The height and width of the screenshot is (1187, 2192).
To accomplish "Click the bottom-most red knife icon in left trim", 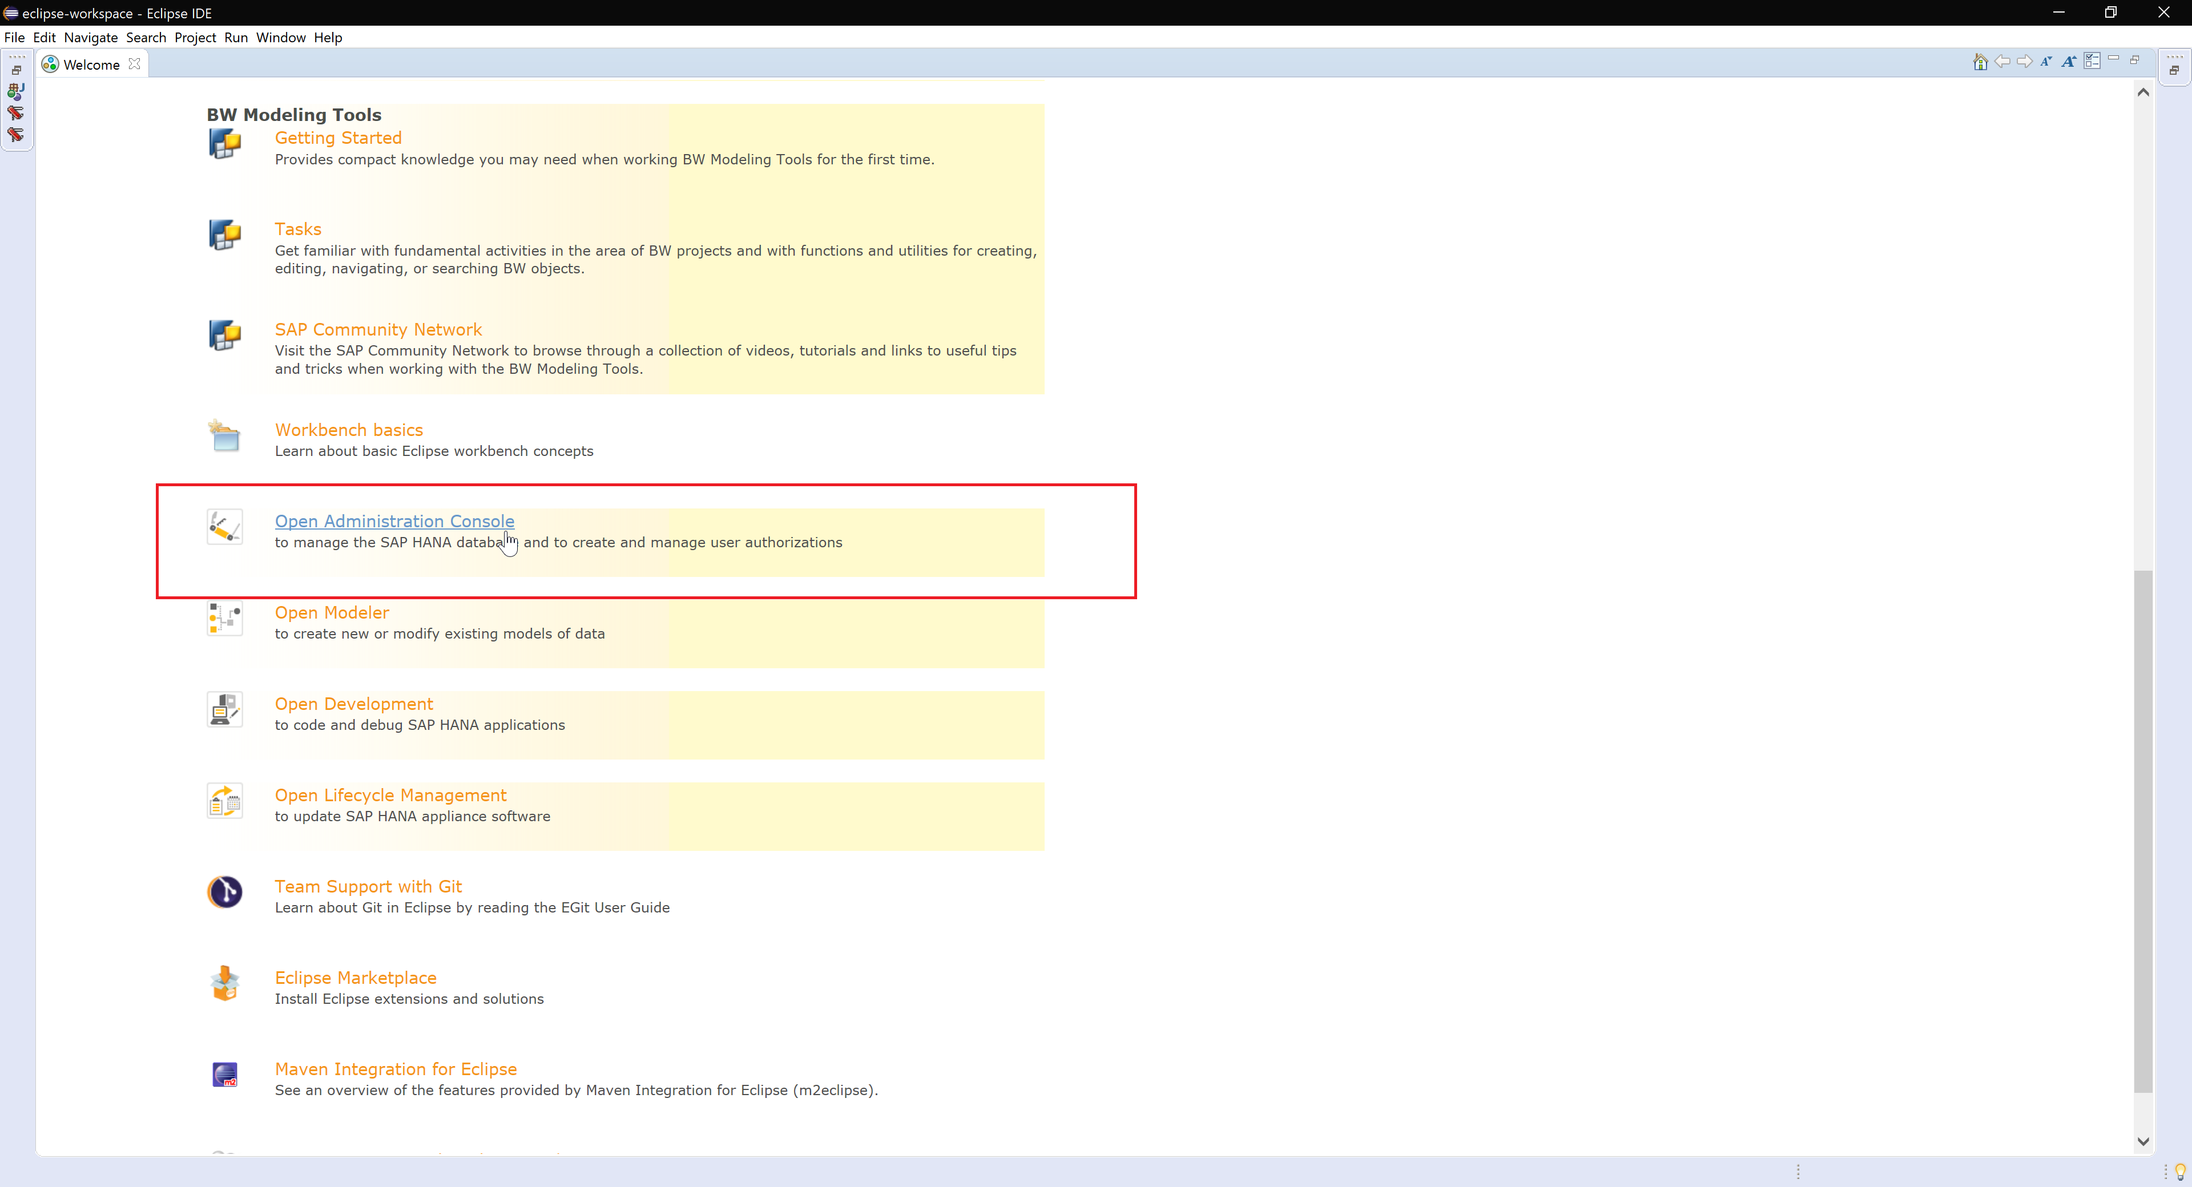I will tap(16, 135).
